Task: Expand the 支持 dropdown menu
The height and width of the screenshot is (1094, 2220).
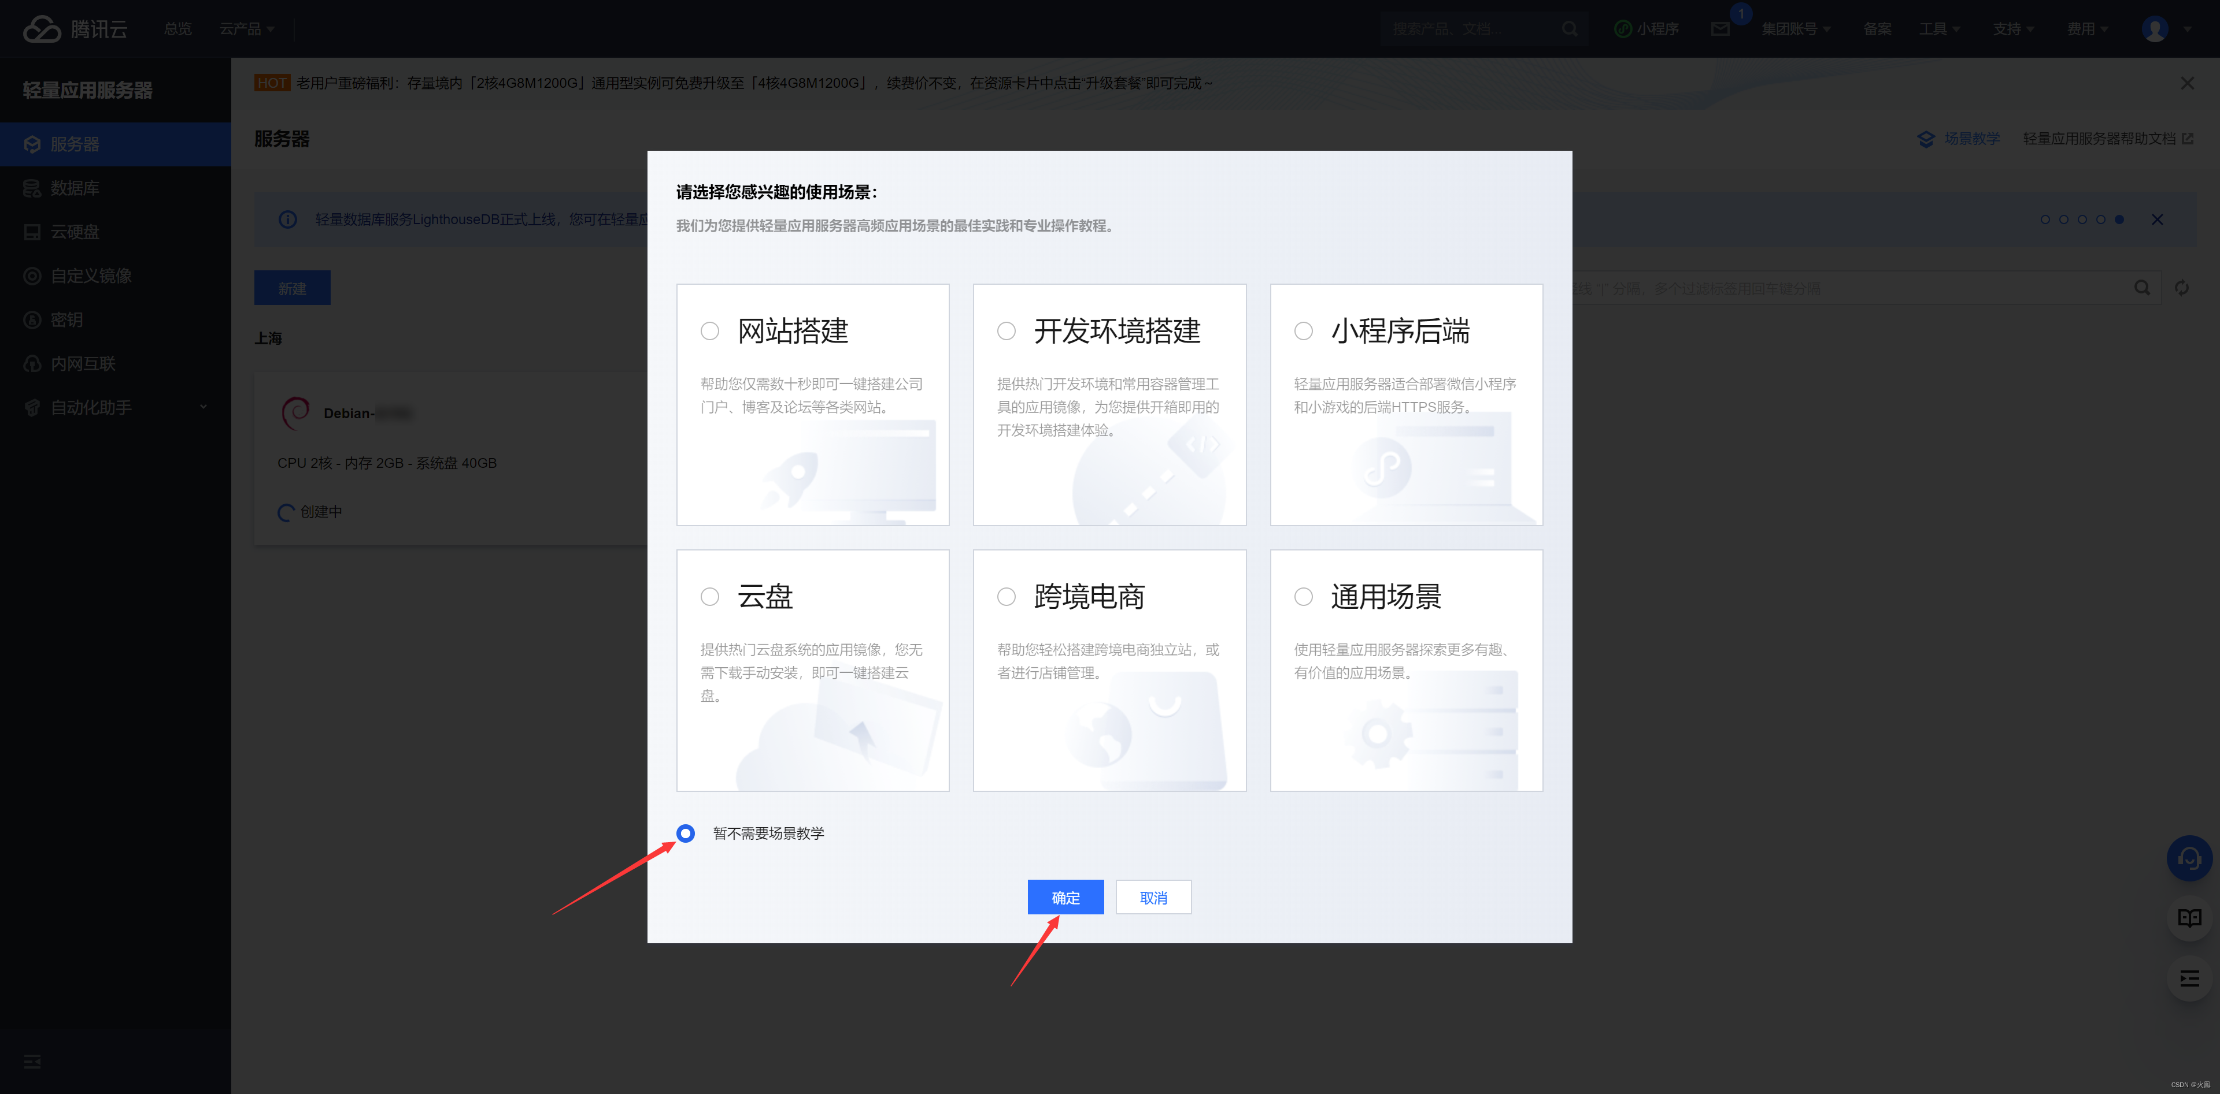Action: click(2013, 29)
